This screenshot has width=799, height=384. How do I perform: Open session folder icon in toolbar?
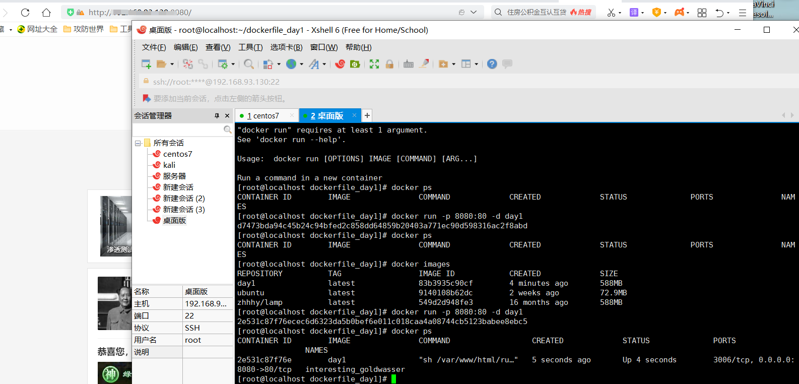point(162,64)
